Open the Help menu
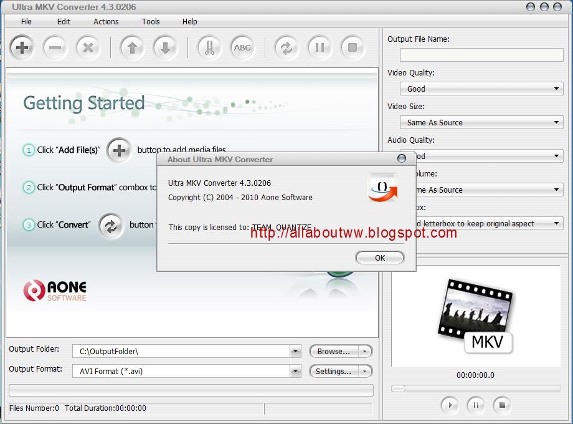This screenshot has height=424, width=573. (x=190, y=22)
